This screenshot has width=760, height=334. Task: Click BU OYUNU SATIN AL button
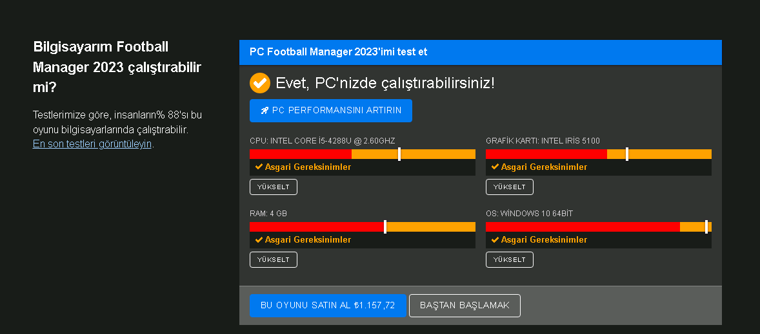328,306
